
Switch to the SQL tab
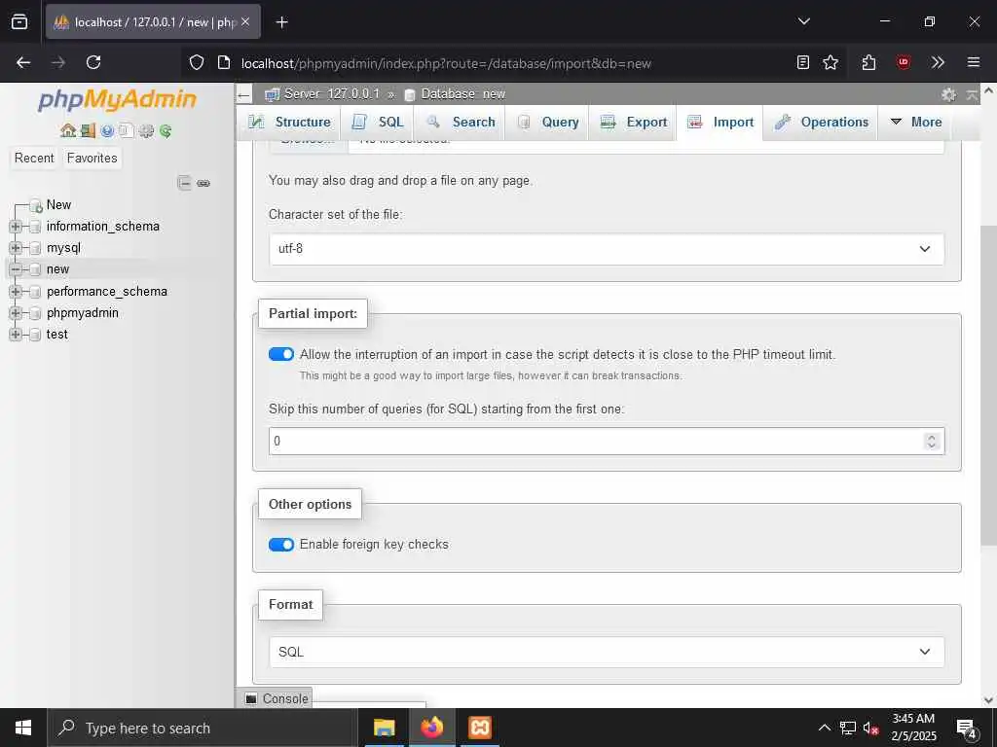click(x=378, y=122)
